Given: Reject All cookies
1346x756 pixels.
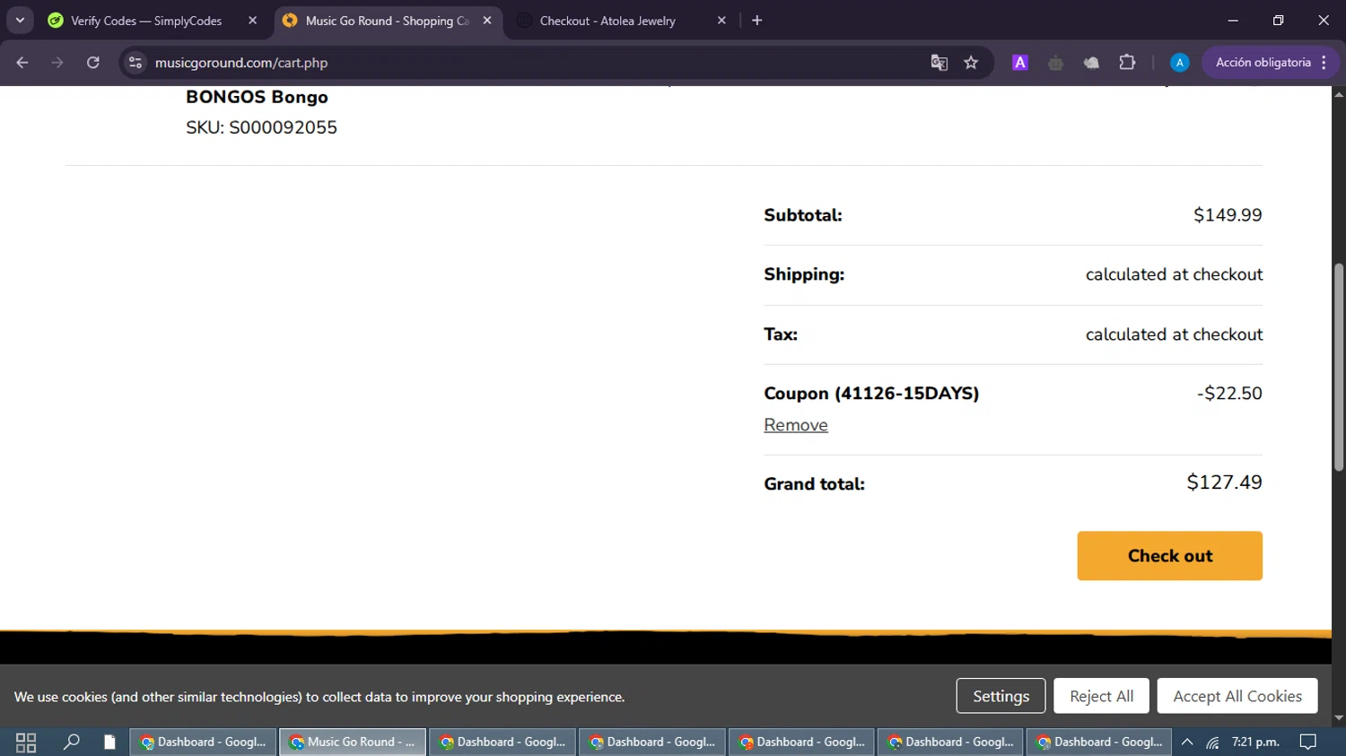Looking at the screenshot, I should click(1101, 696).
